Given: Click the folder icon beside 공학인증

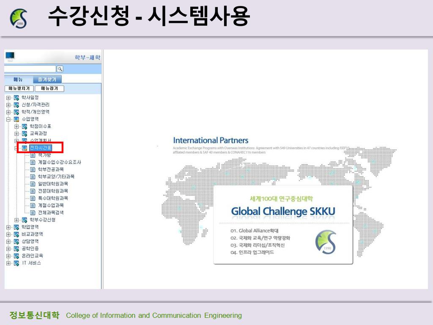Looking at the screenshot, I should coord(16,248).
